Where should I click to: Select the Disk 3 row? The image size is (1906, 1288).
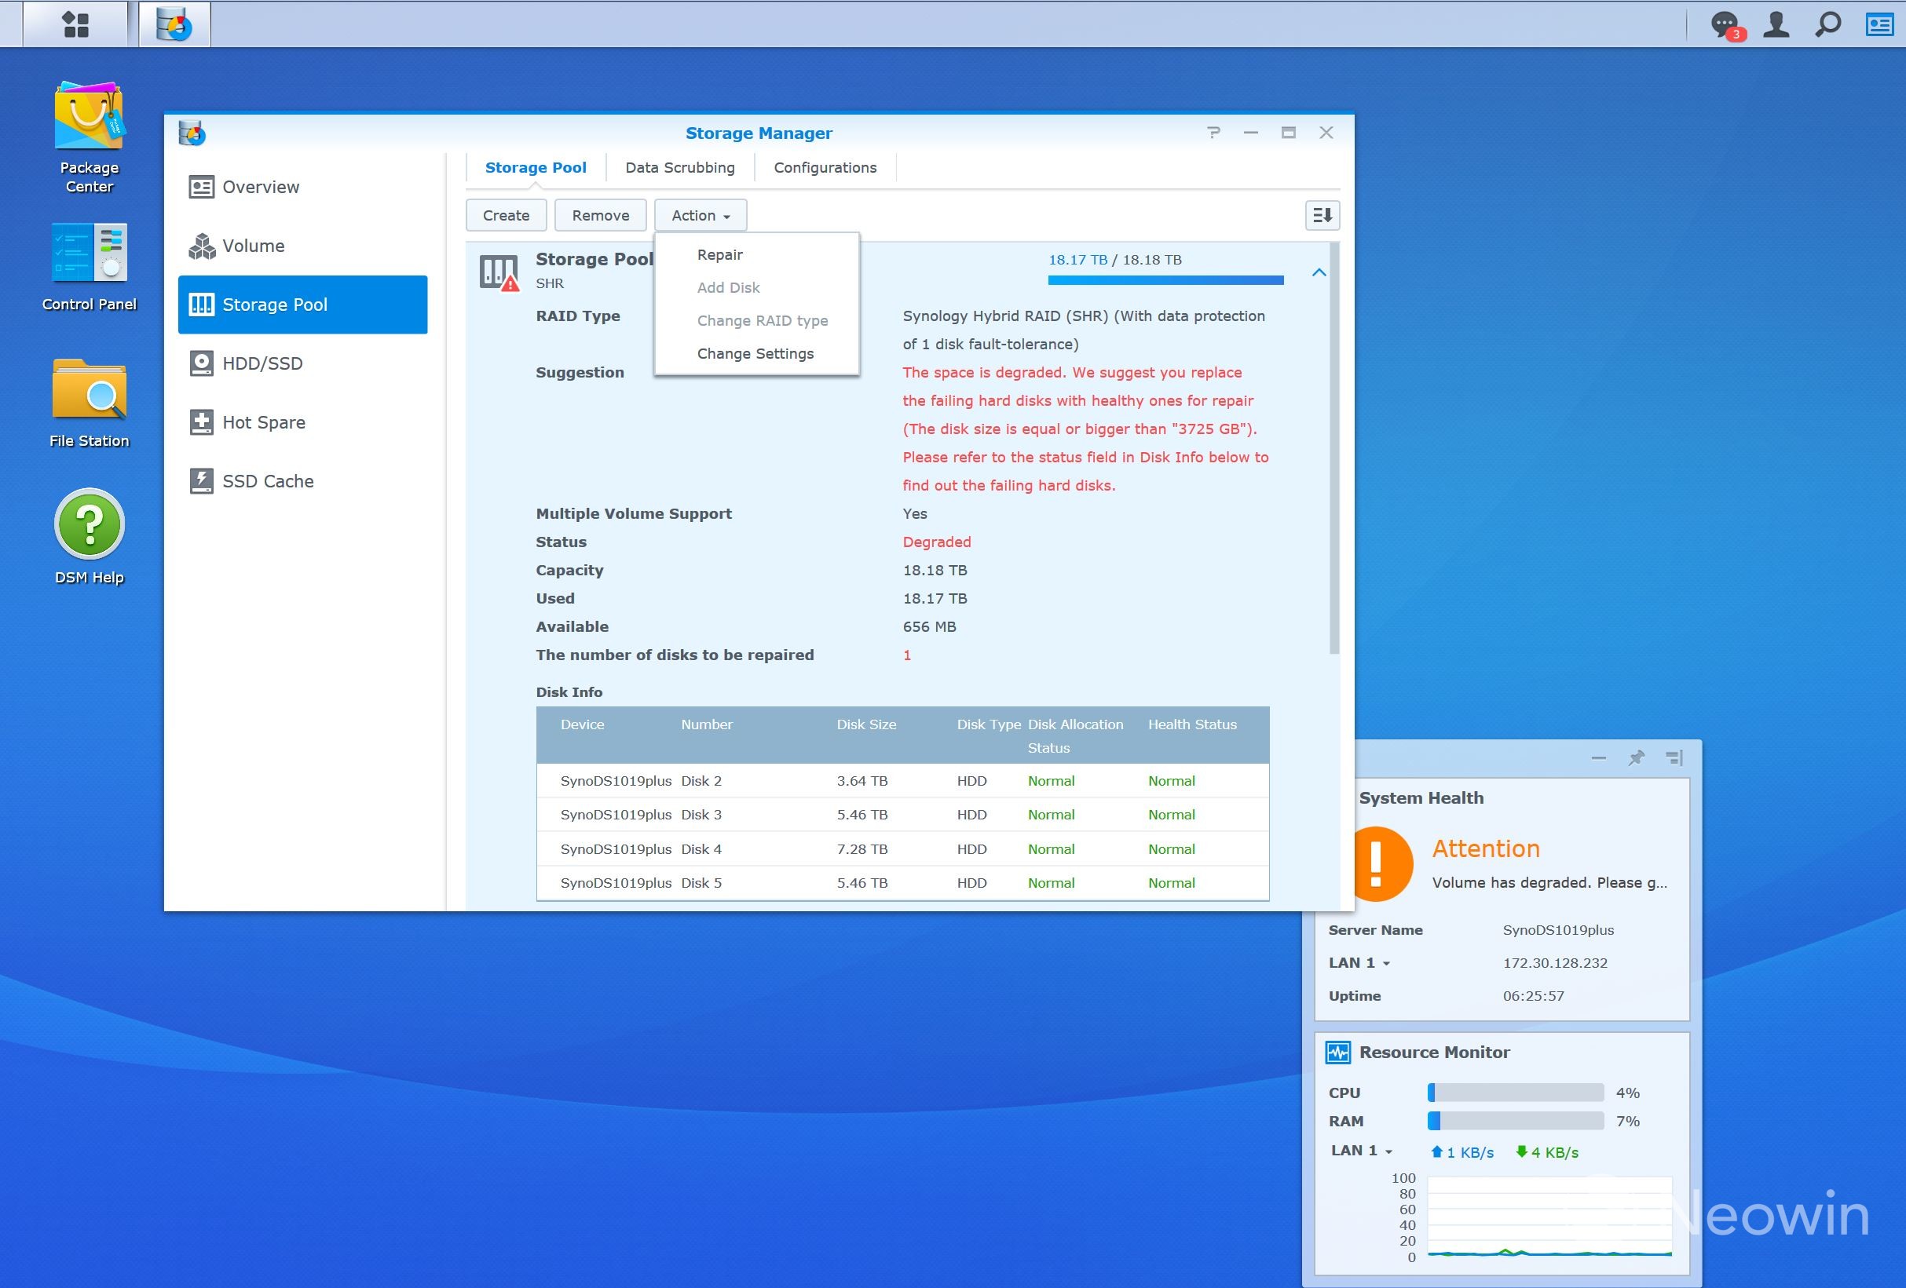(x=902, y=815)
